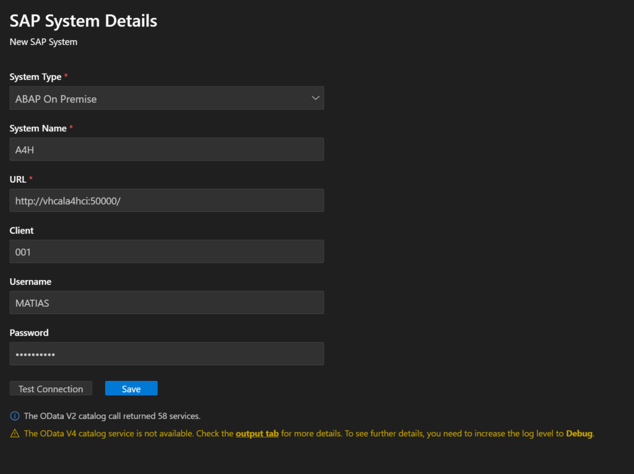Select the Username field showing MATIAS
Screen dimensions: 634x474
[x=166, y=303]
